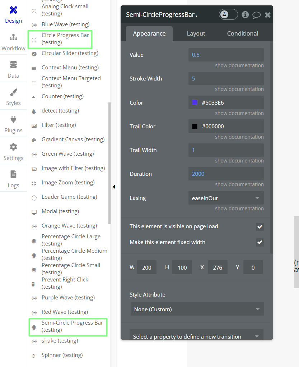This screenshot has height=367, width=299.
Task: Click the purple #5033E6 color swatch
Action: (x=195, y=102)
